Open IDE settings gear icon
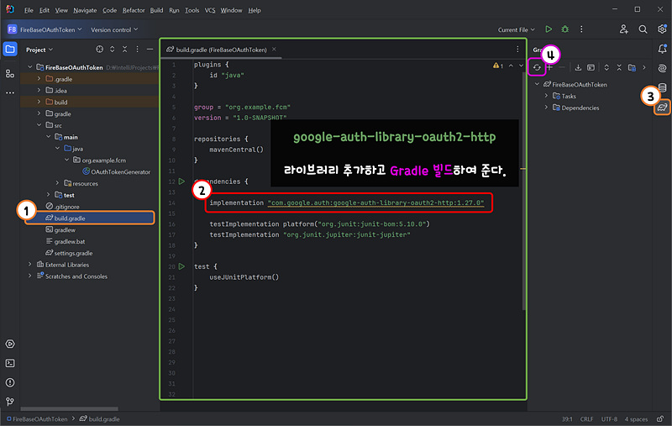Image resolution: width=672 pixels, height=426 pixels. [662, 29]
